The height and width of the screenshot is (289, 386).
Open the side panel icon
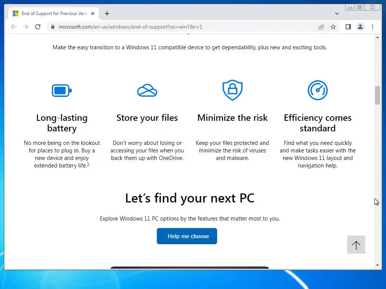pyautogui.click(x=348, y=27)
